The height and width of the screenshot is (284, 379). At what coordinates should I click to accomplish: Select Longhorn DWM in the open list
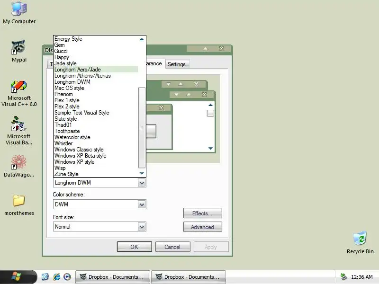(x=96, y=82)
